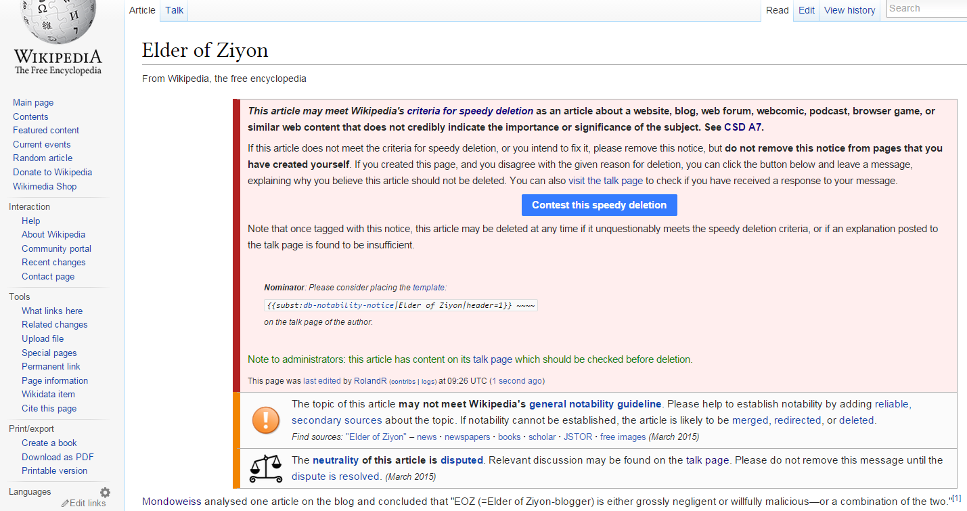
Task: Open the template link in nominator note
Action: [428, 288]
